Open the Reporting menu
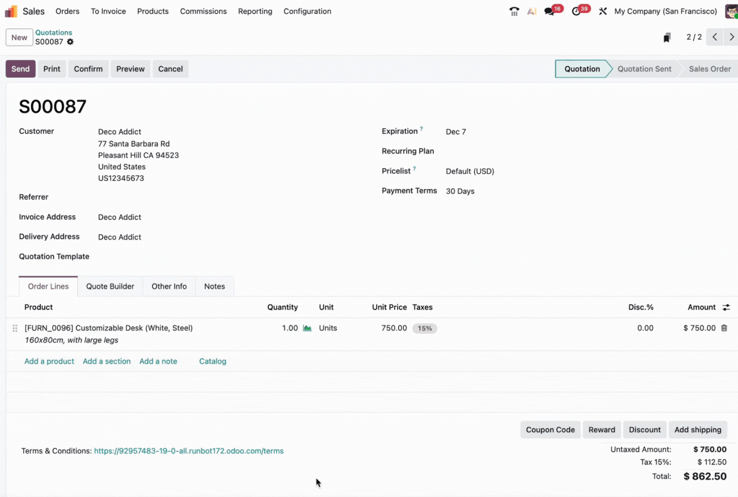738x497 pixels. [x=255, y=11]
